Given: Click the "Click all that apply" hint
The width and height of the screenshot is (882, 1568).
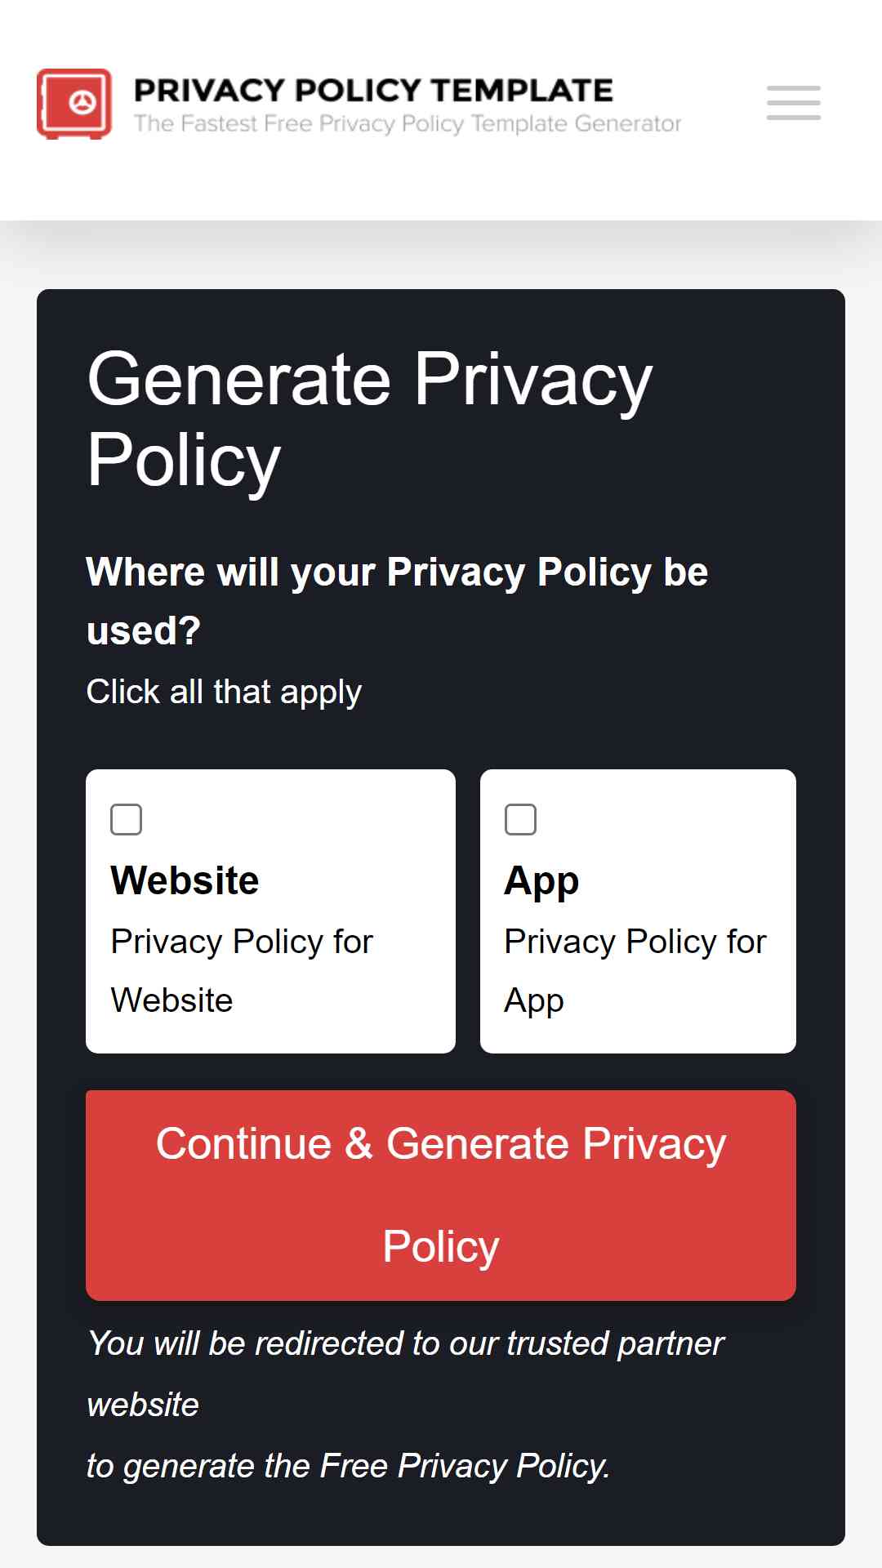Looking at the screenshot, I should pyautogui.click(x=224, y=692).
